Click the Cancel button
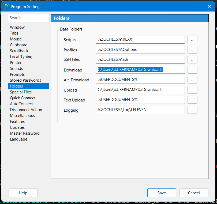217x204 pixels. [194, 193]
